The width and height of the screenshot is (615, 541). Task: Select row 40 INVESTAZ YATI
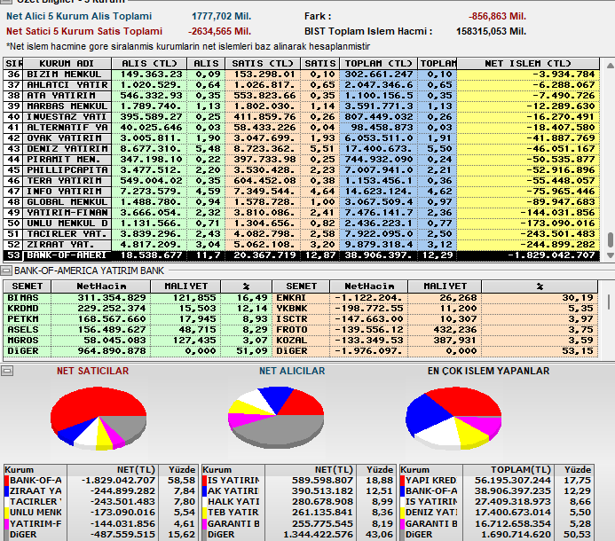(301, 117)
